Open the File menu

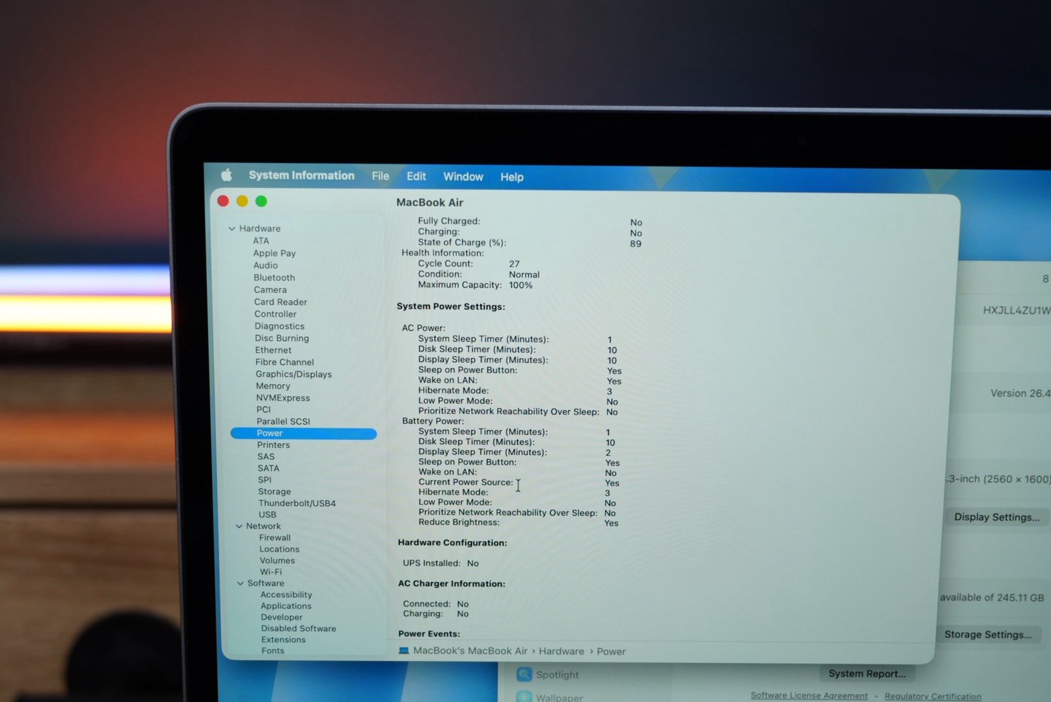[x=380, y=176]
